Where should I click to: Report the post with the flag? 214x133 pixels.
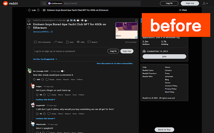pyautogui.click(x=93, y=42)
